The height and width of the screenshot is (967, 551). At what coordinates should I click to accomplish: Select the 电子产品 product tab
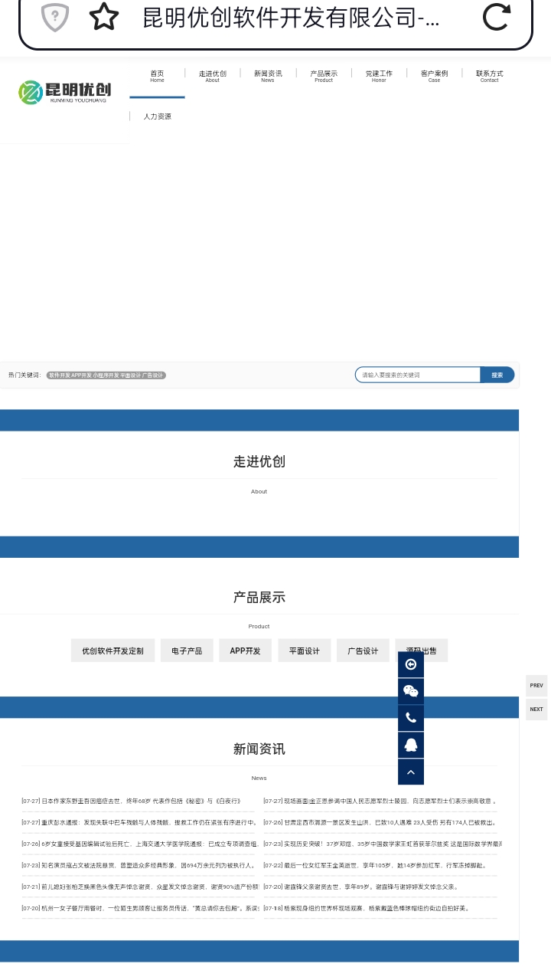coord(187,651)
